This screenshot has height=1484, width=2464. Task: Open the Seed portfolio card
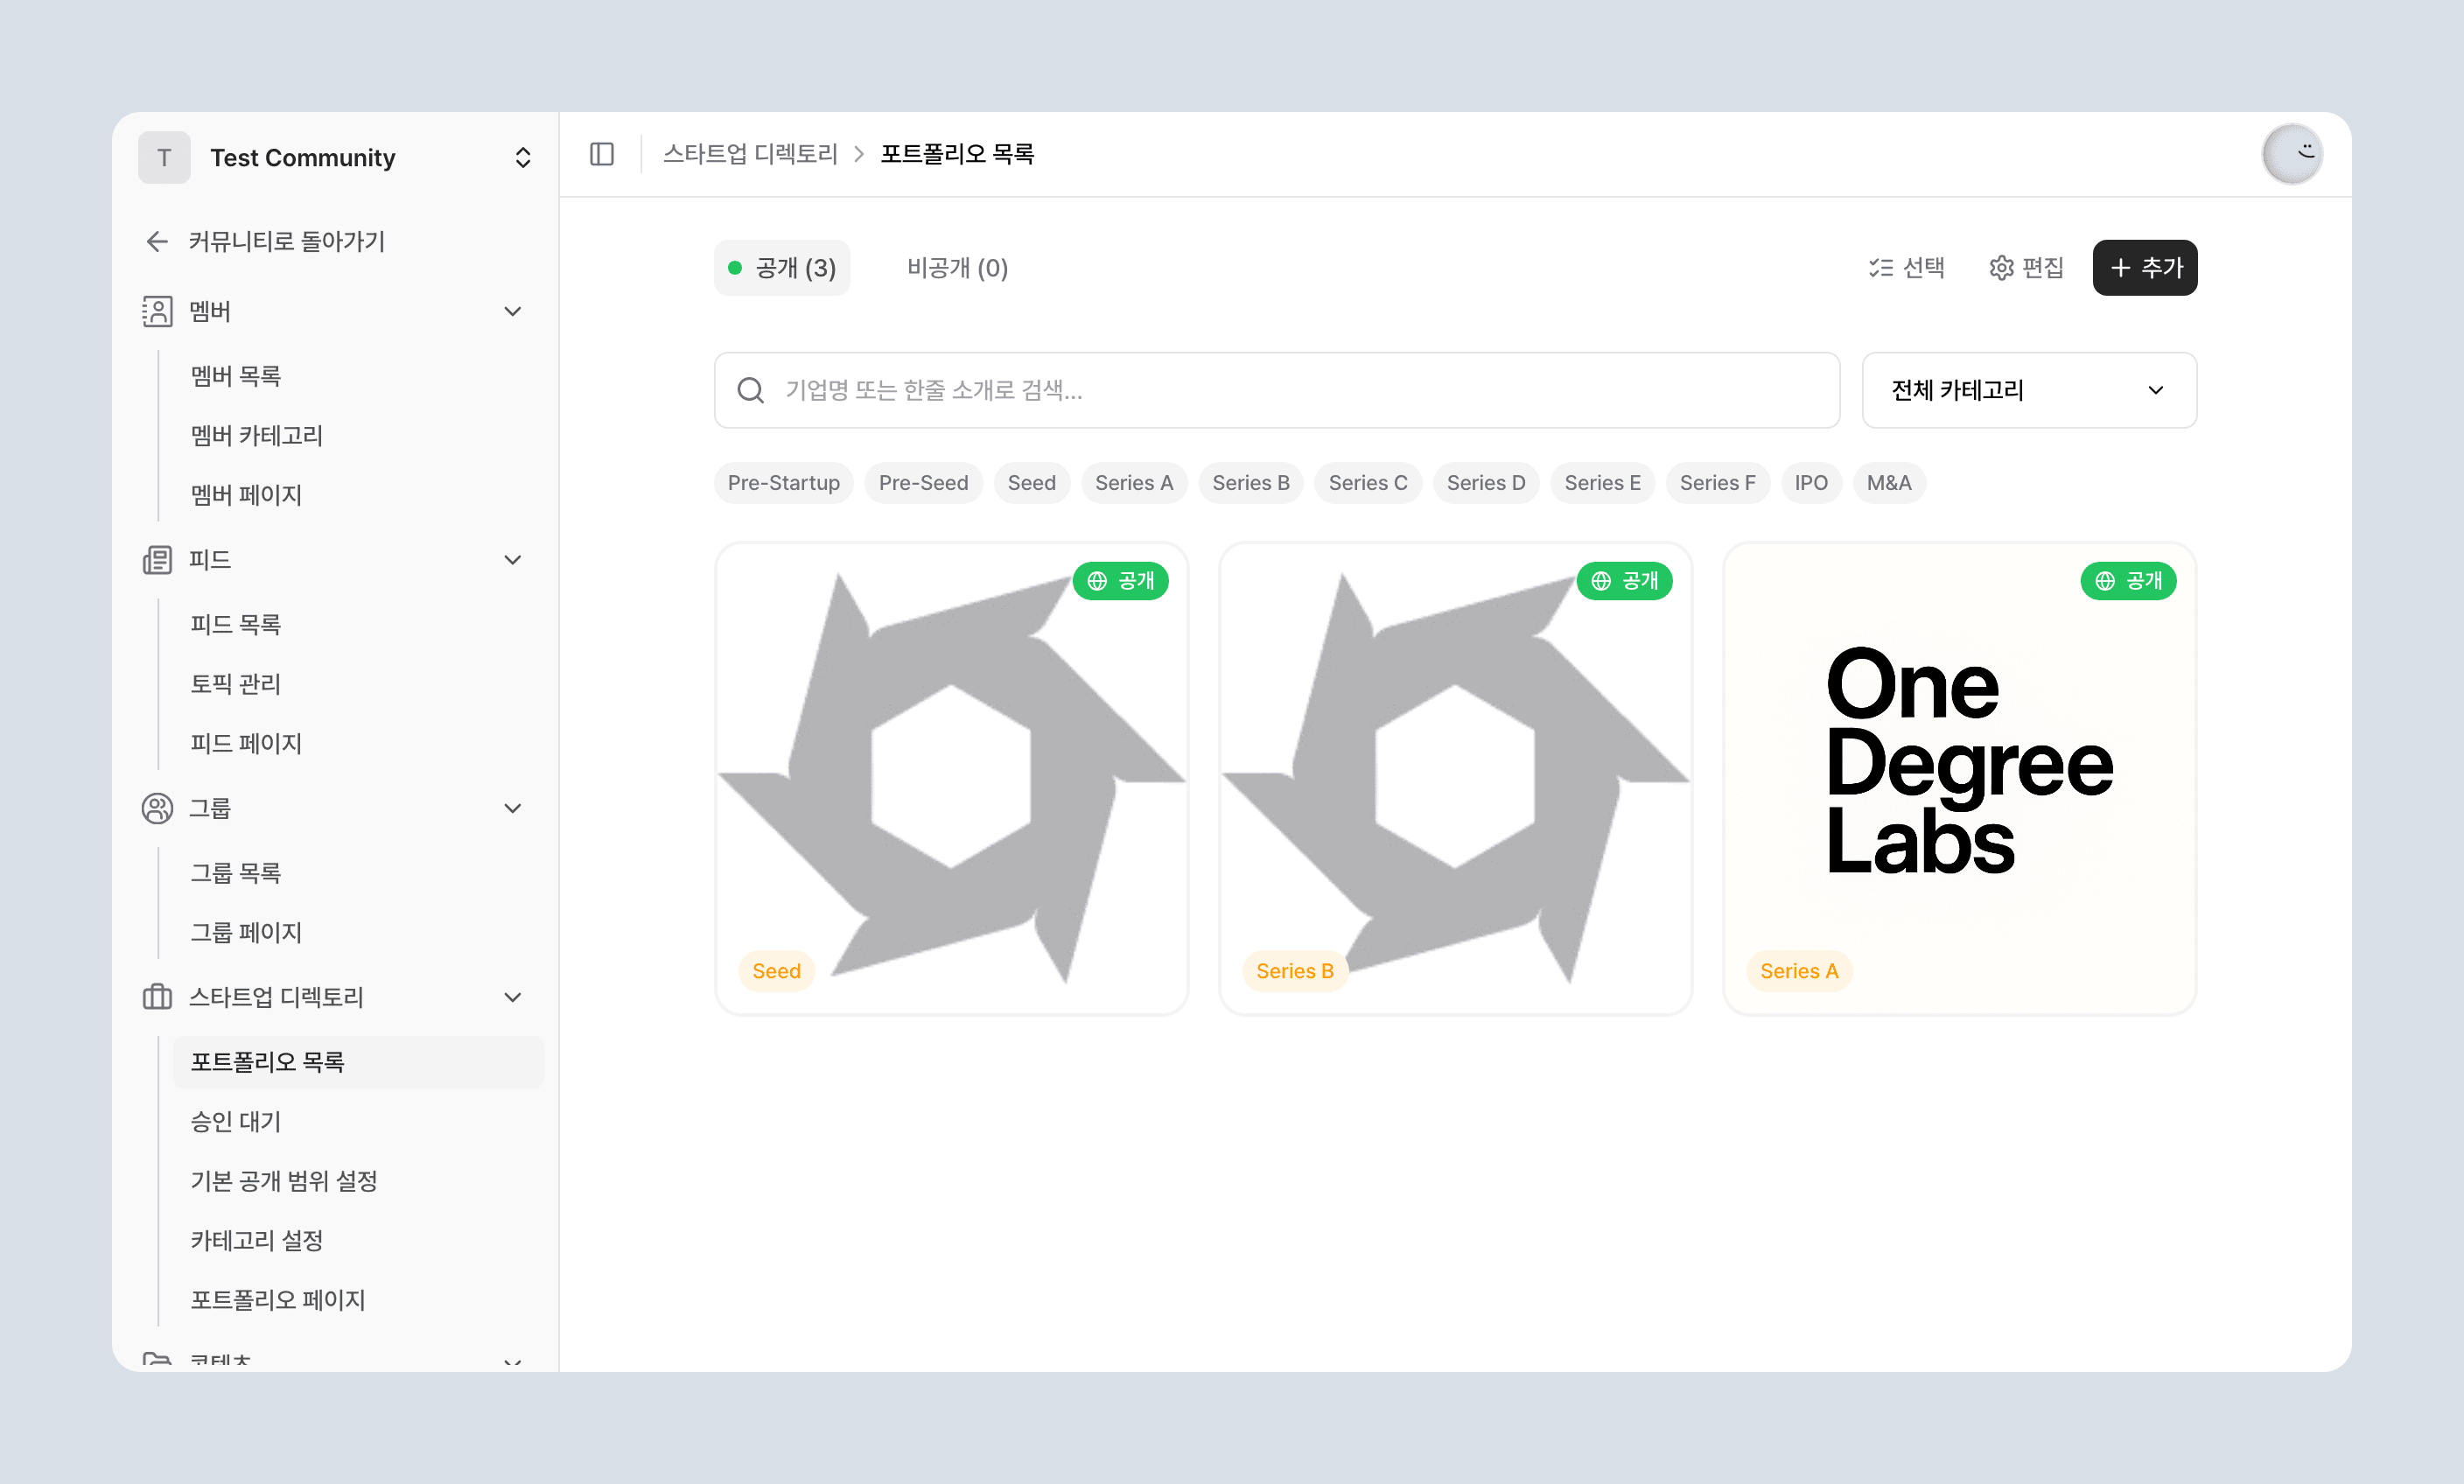coord(951,779)
